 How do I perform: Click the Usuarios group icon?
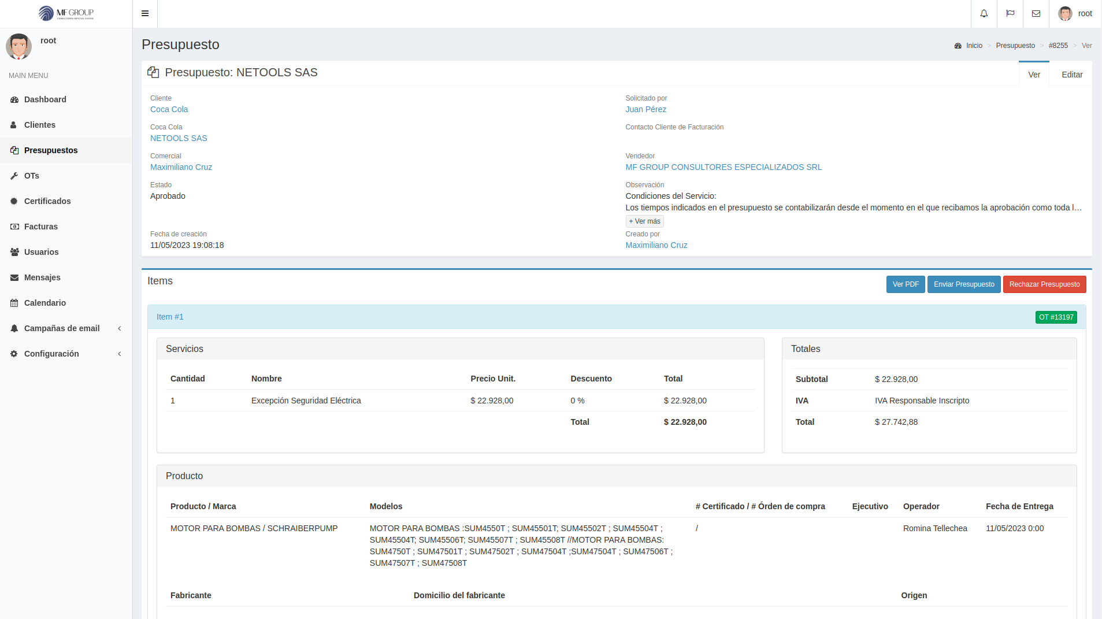[14, 252]
